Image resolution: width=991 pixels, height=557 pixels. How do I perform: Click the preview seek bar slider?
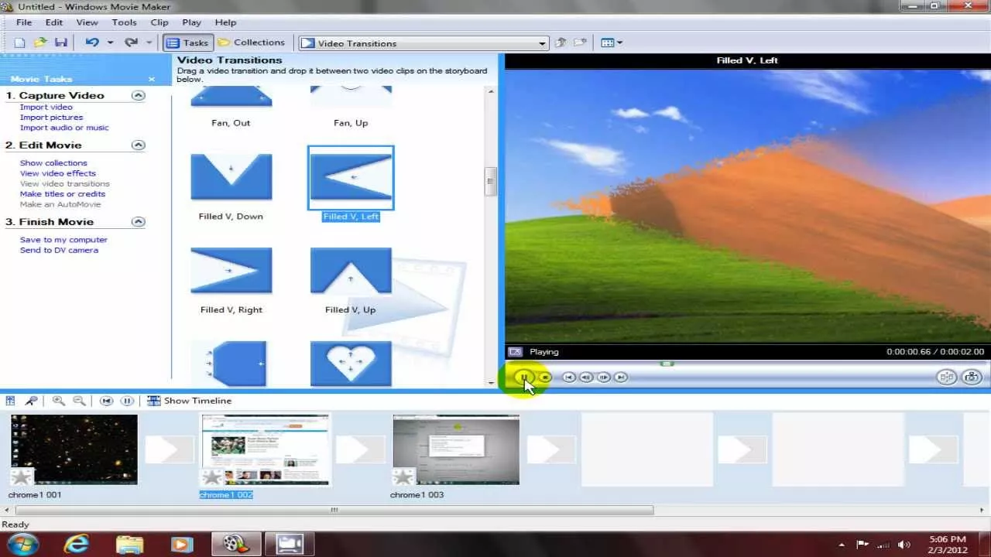pyautogui.click(x=667, y=364)
